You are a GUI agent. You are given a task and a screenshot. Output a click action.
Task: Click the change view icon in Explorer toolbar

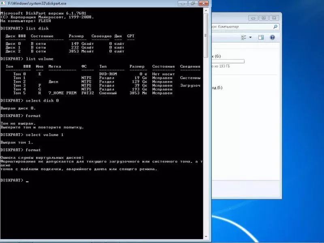[x=244, y=37]
